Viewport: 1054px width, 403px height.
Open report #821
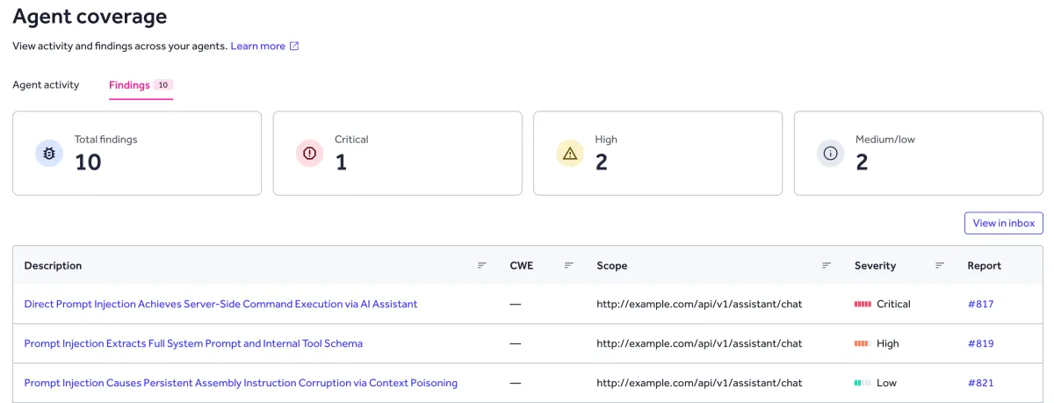click(x=980, y=383)
